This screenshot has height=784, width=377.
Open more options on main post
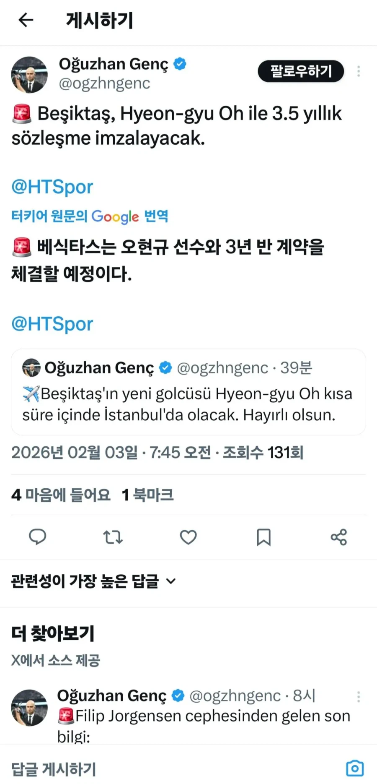pyautogui.click(x=359, y=71)
